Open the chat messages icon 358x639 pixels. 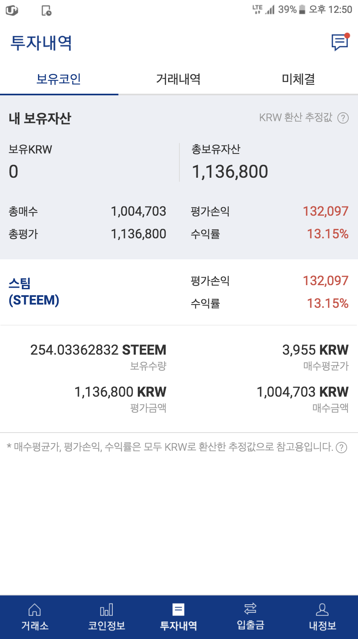340,42
